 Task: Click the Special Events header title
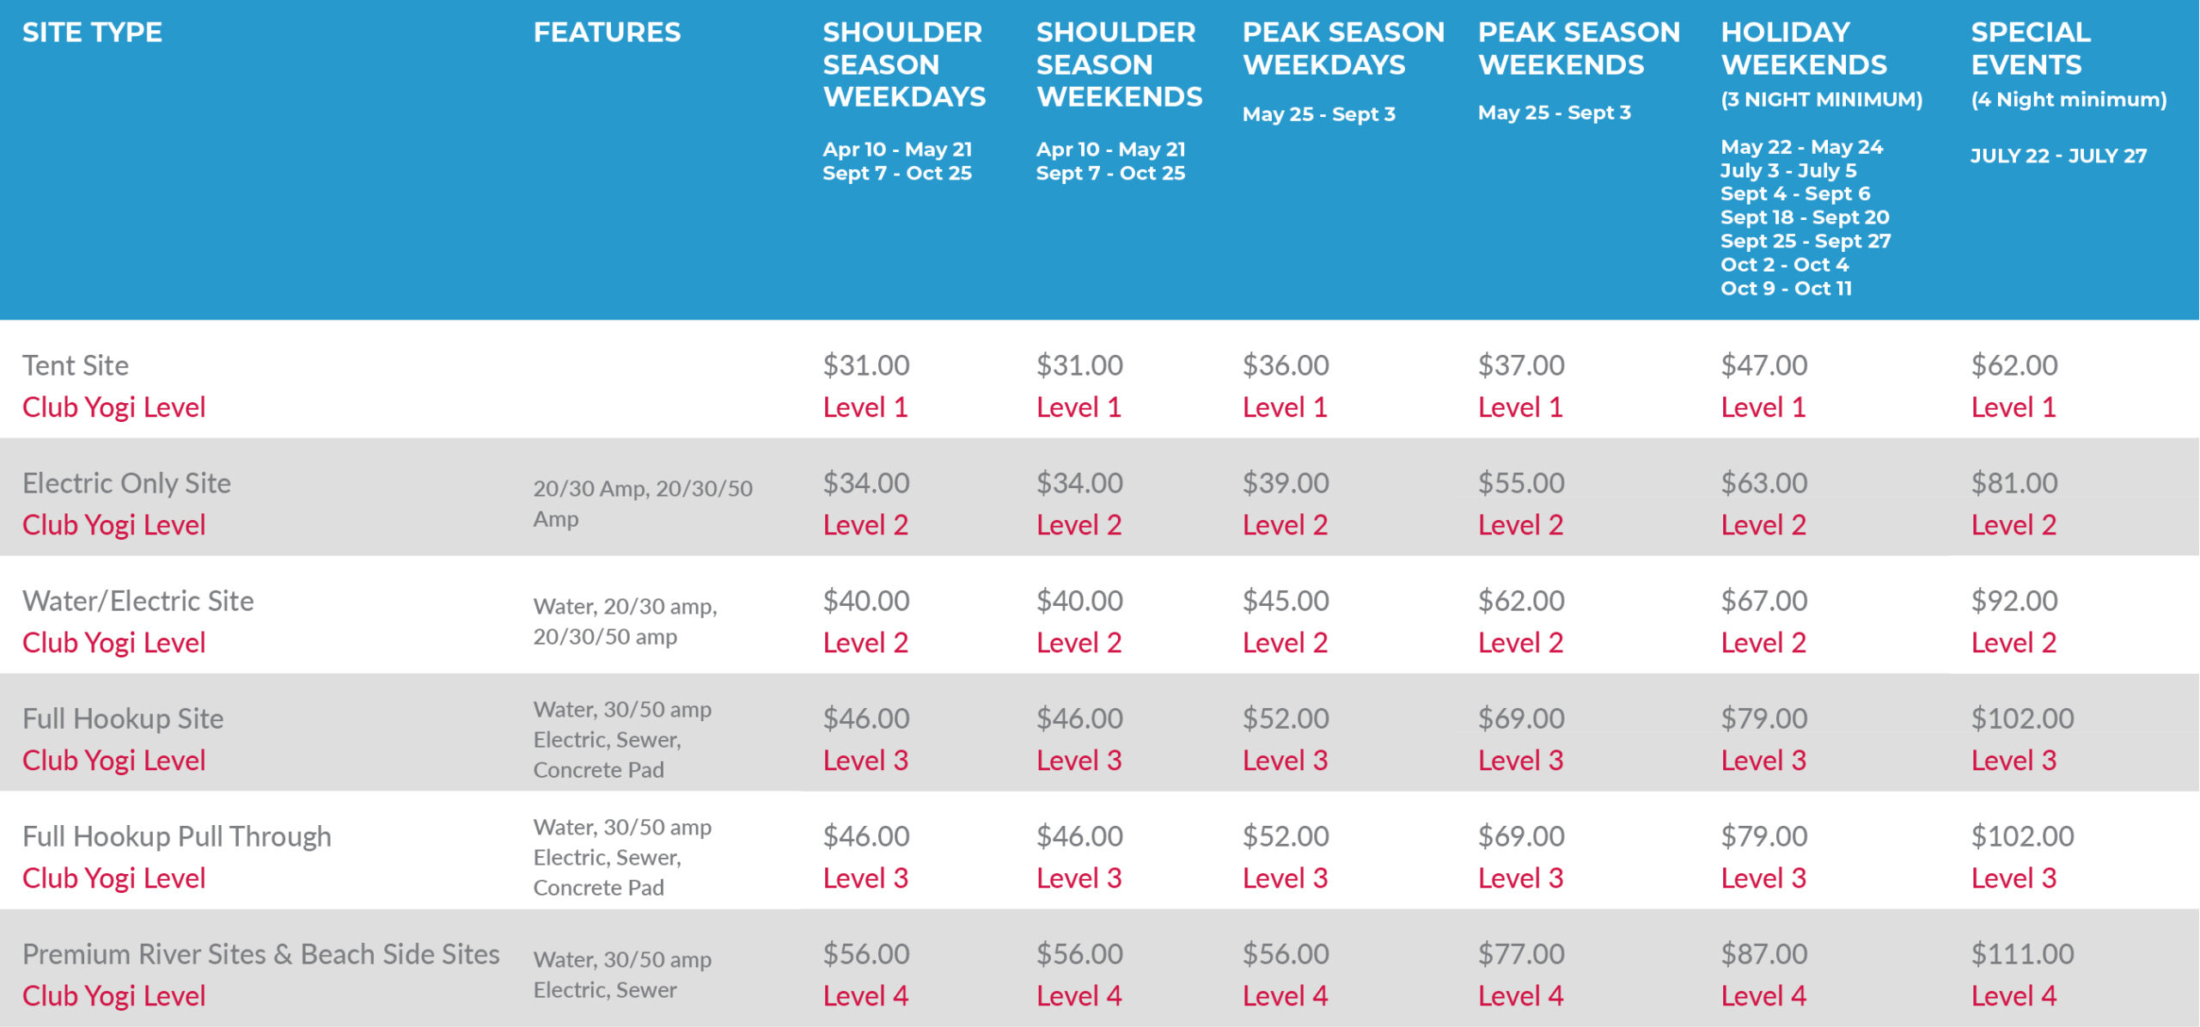[2030, 48]
